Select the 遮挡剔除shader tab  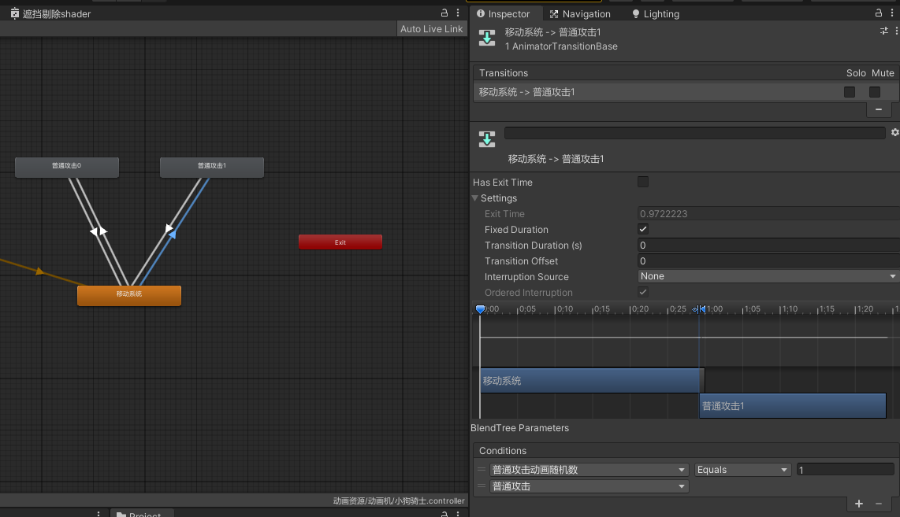(x=50, y=13)
